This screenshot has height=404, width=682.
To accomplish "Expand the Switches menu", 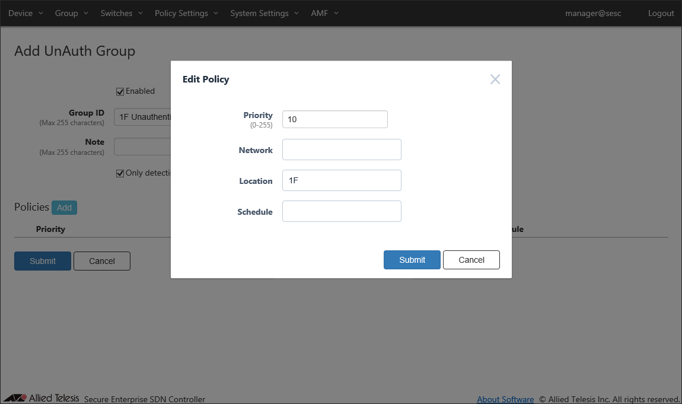I will [122, 13].
